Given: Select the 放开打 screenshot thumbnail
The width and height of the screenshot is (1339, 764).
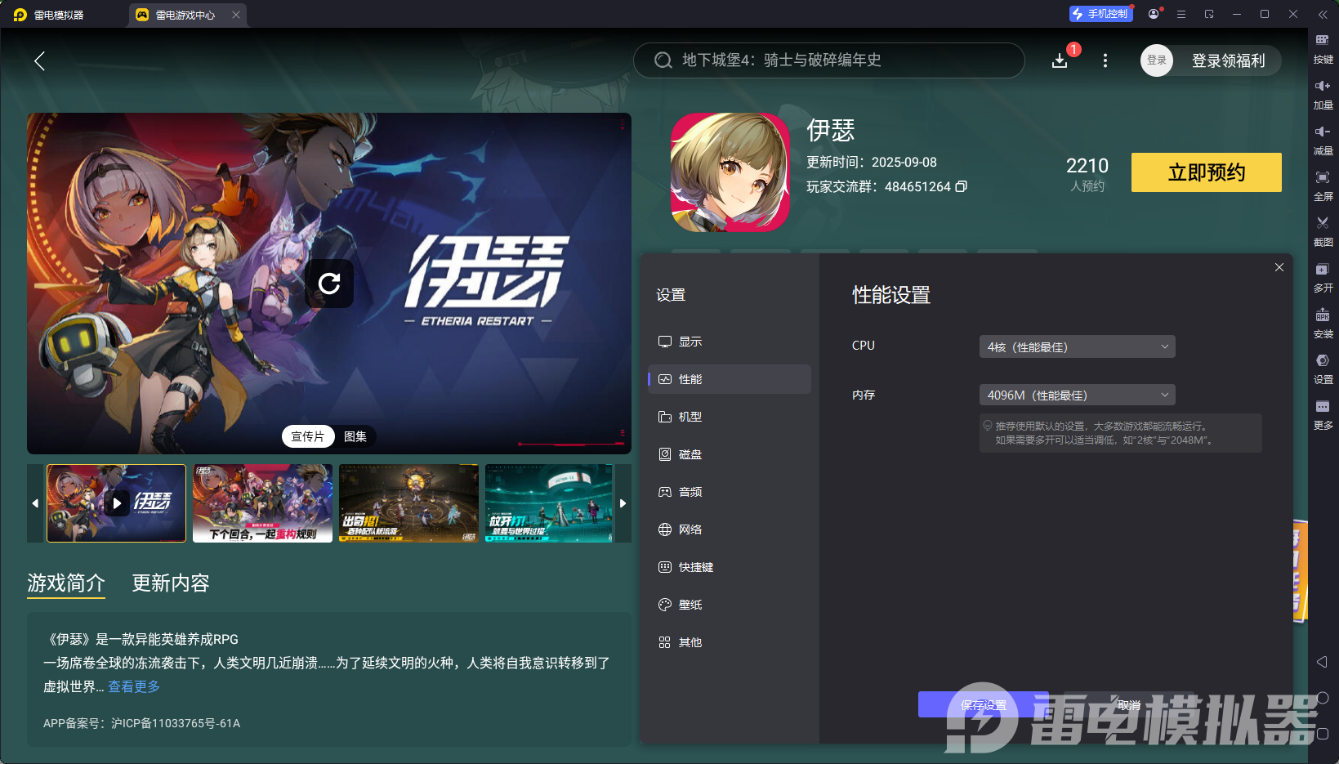Looking at the screenshot, I should [549, 503].
